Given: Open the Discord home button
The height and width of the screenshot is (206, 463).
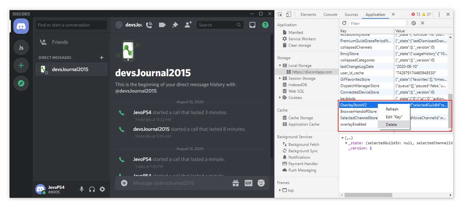Looking at the screenshot, I should 21,26.
